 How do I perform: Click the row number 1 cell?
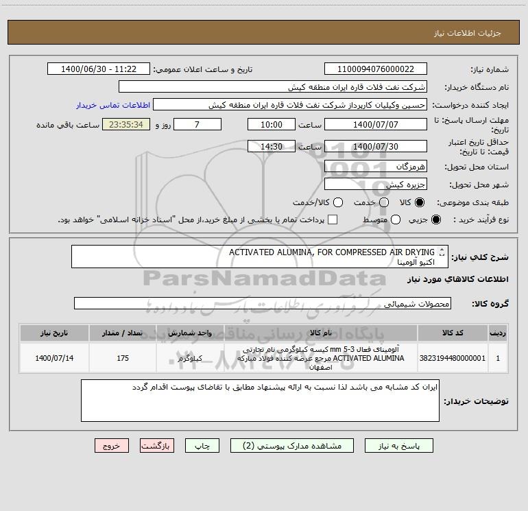click(x=498, y=358)
